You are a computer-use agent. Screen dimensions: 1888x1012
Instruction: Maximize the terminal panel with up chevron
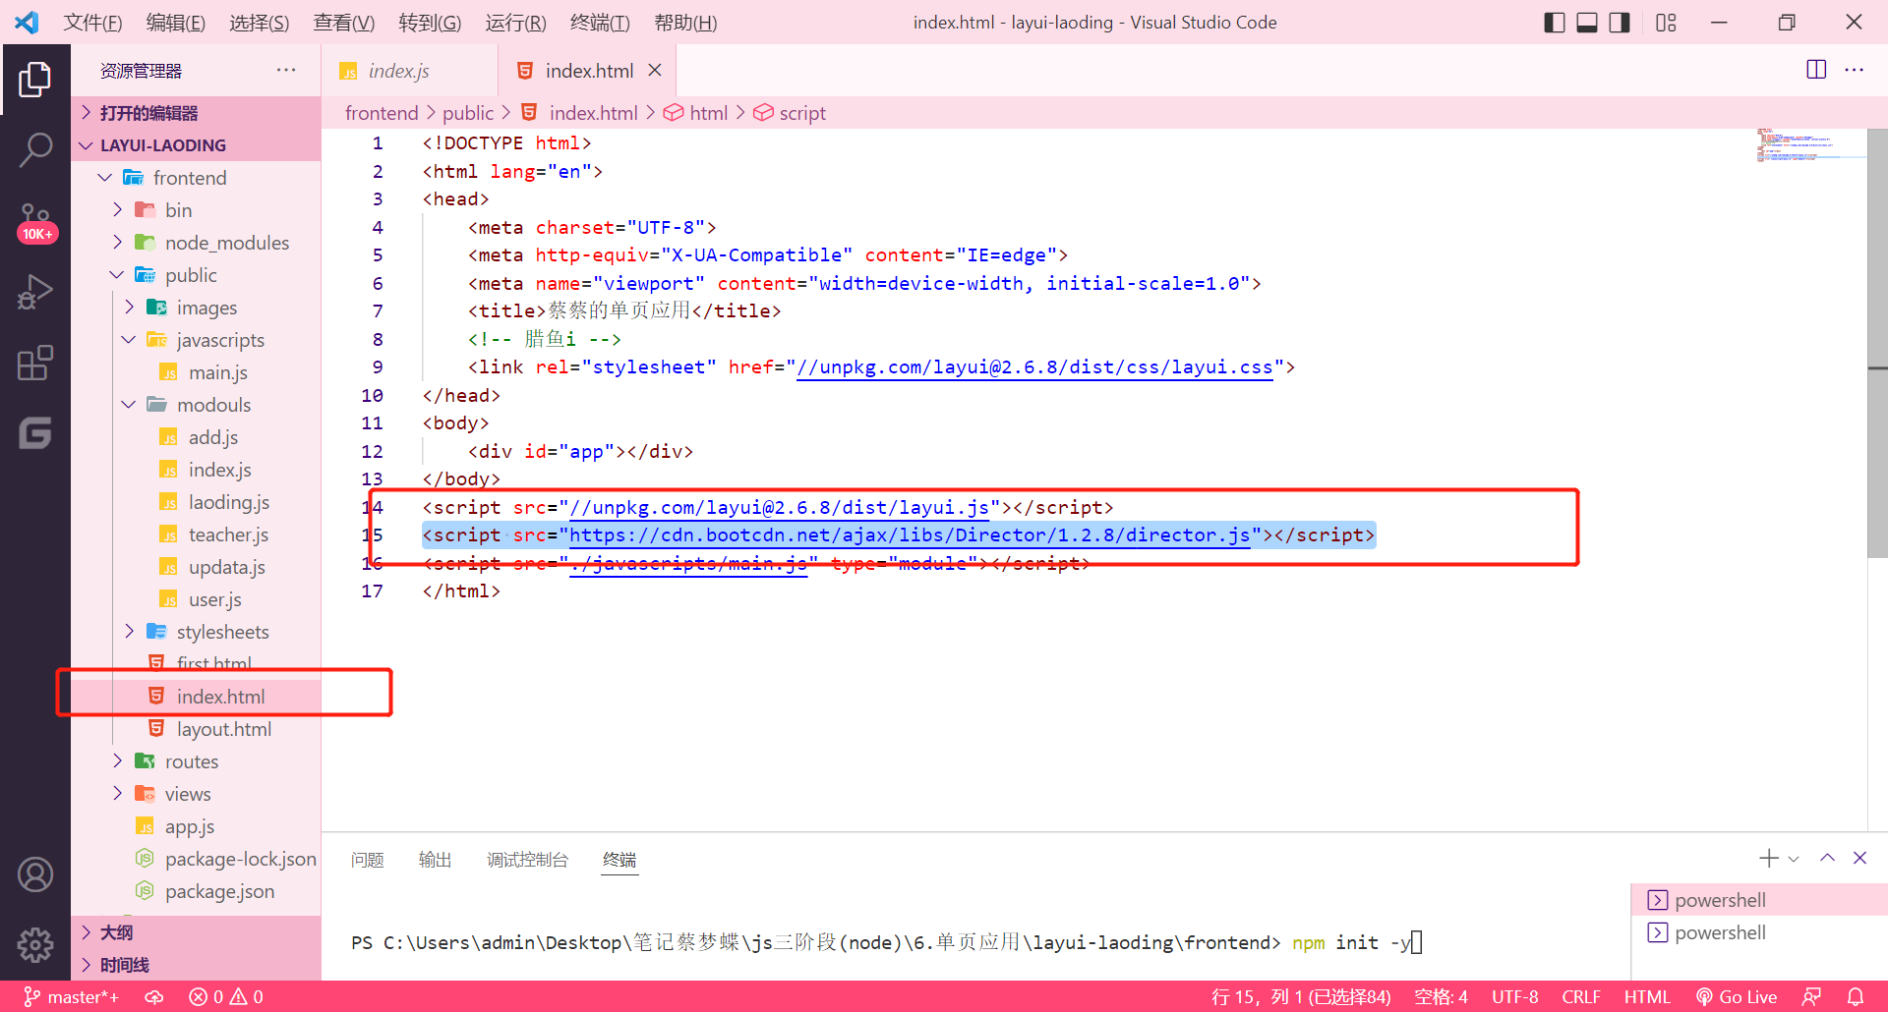[1827, 858]
